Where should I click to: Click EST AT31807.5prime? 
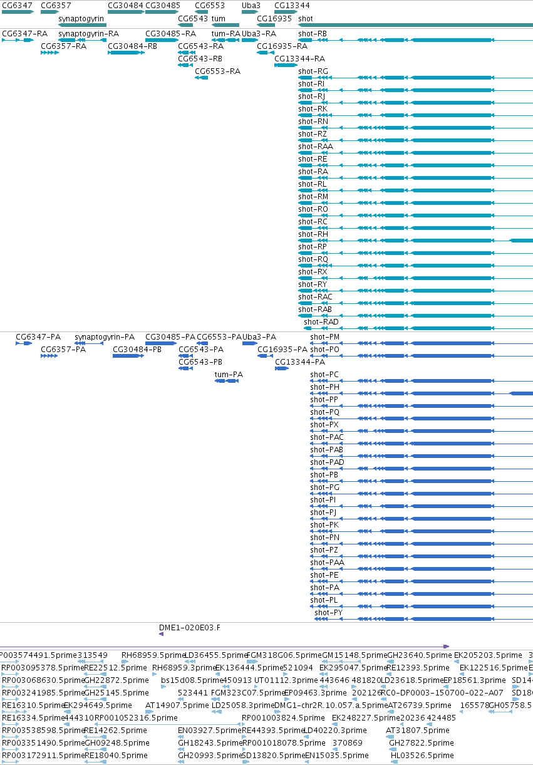[x=417, y=730]
